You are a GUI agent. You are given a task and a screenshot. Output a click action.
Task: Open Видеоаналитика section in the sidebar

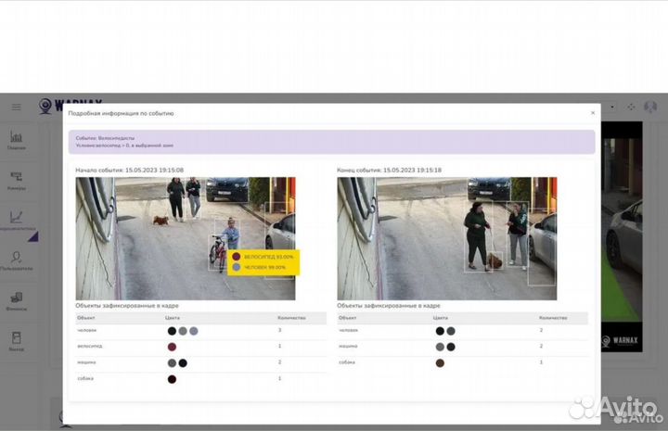[16, 219]
